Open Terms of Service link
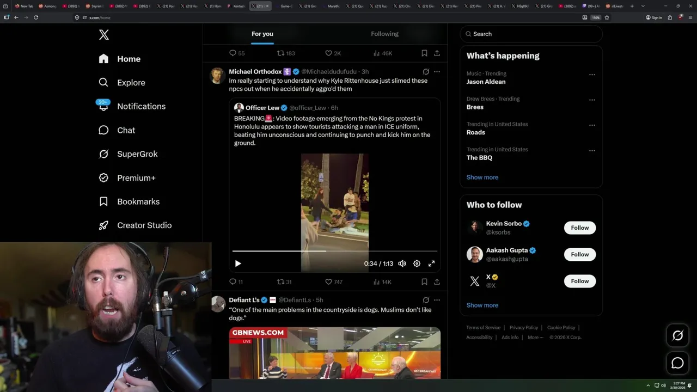 tap(483, 328)
